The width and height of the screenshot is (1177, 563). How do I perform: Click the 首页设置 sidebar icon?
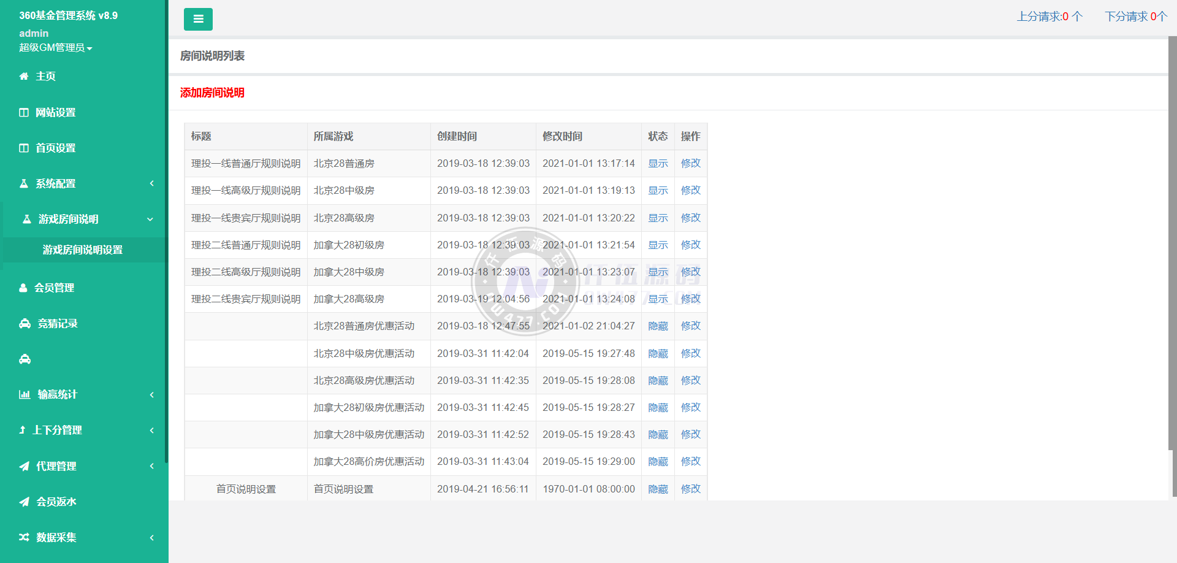24,148
